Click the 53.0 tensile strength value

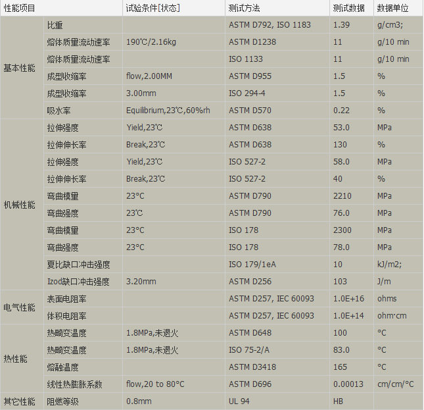click(x=352, y=128)
